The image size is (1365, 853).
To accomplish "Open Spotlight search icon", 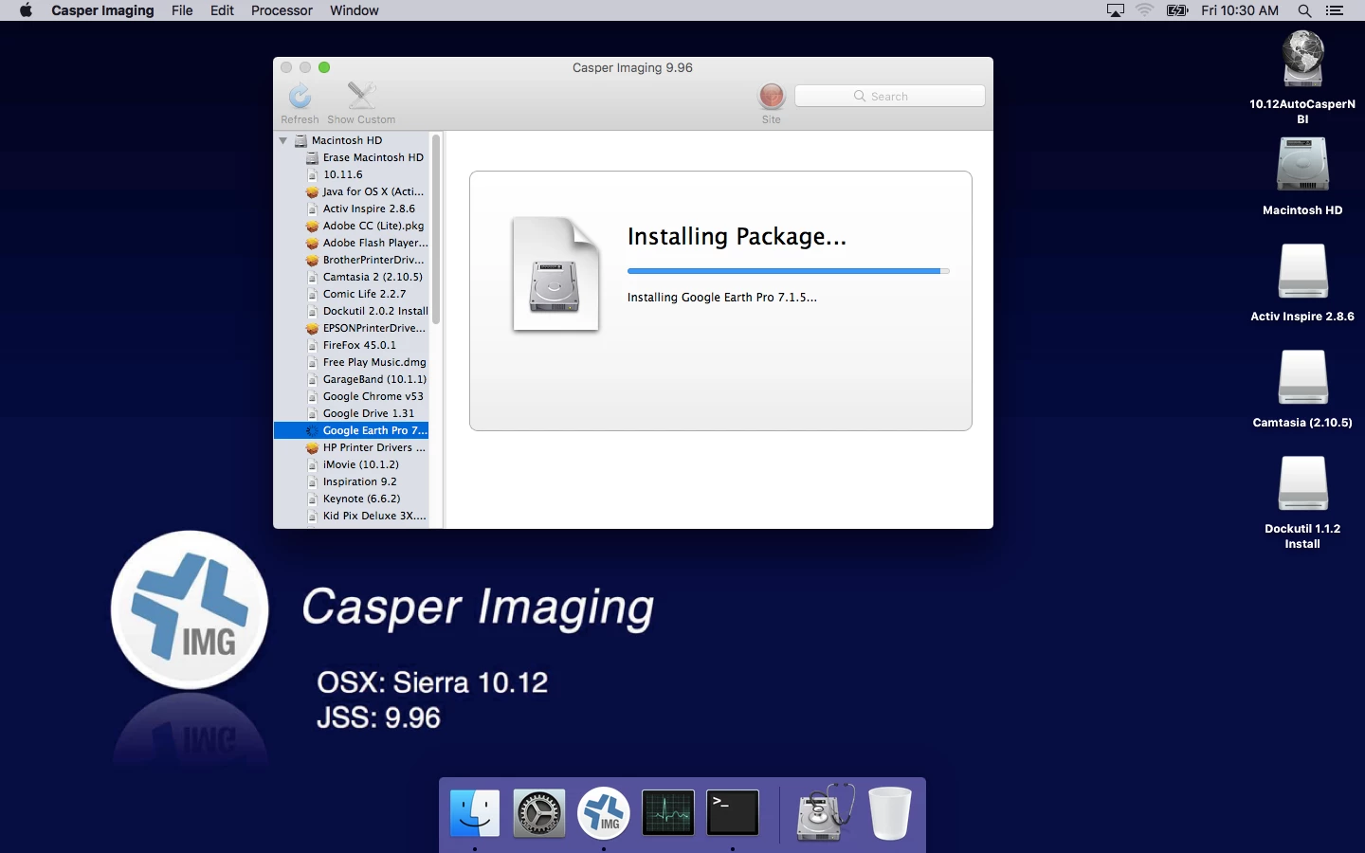I will pos(1304,10).
